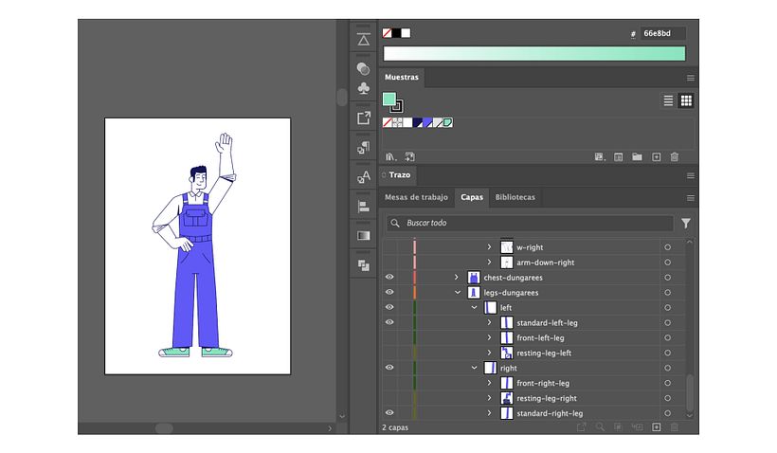
Task: Hide the legs-dungarees layer
Action: (389, 292)
